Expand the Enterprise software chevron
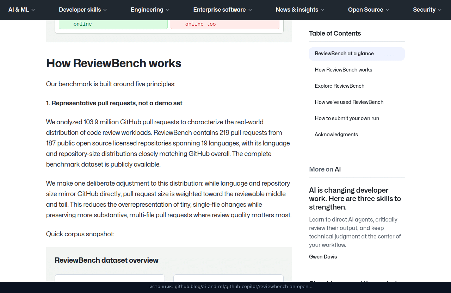 coord(250,10)
